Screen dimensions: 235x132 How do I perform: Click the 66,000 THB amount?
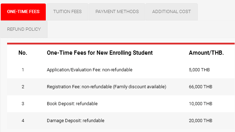point(201,87)
